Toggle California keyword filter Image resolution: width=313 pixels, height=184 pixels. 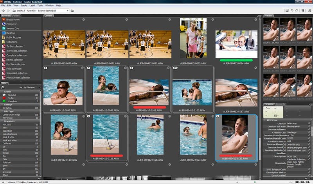click(x=20, y=143)
